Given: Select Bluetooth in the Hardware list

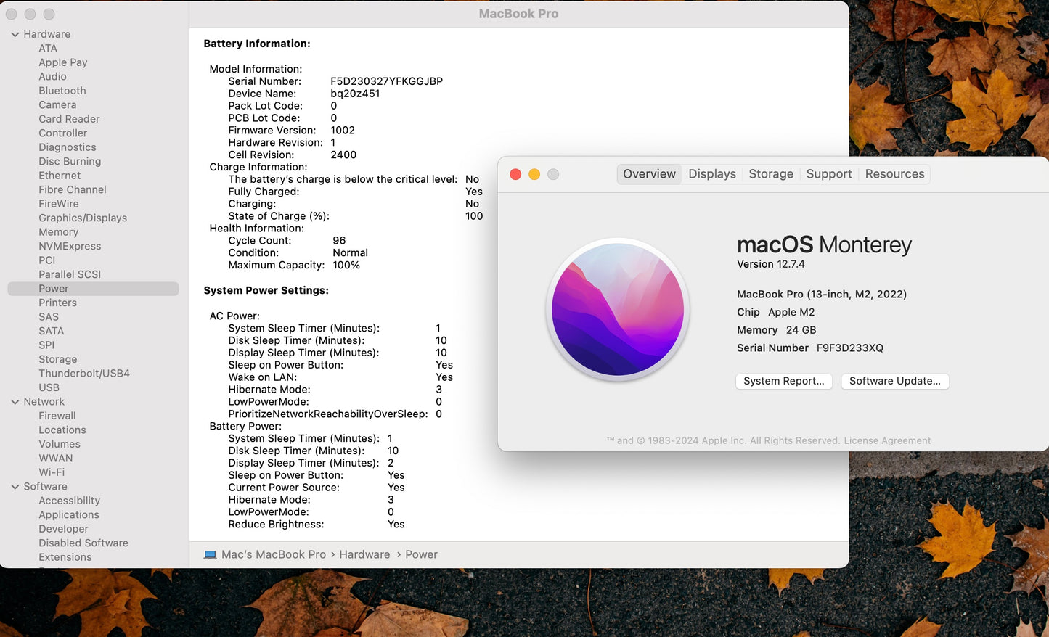Looking at the screenshot, I should point(62,91).
